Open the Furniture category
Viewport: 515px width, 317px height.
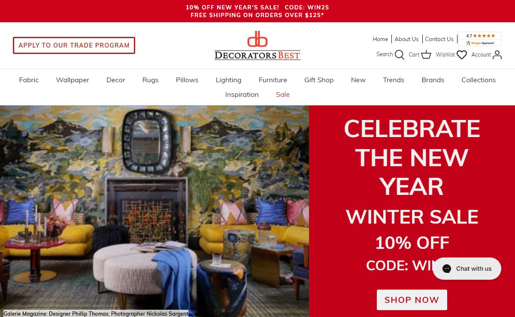click(273, 80)
